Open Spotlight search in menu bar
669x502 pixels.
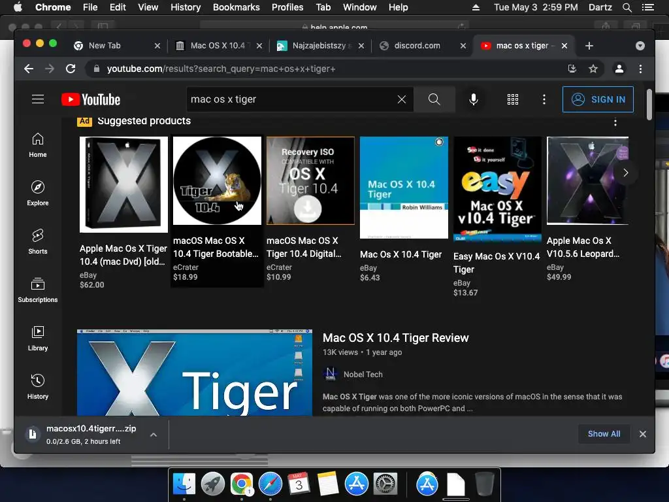[x=627, y=7]
